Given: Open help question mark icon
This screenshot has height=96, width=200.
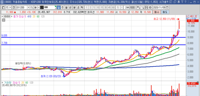Looking at the screenshot, I should [x=185, y=2].
